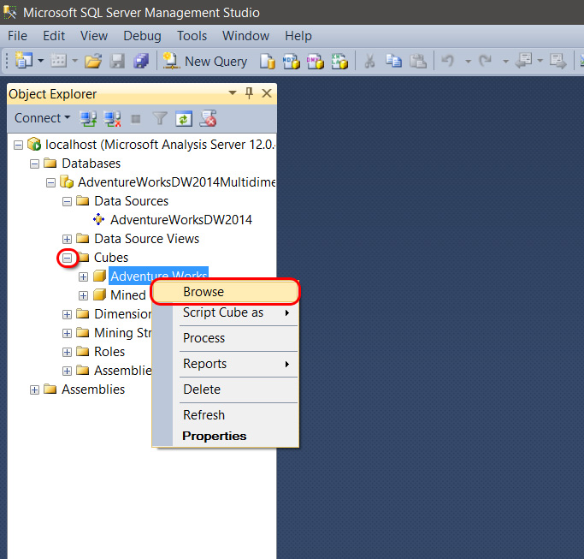The image size is (584, 559).
Task: Select the AdventureWorksDW2014 data source
Action: tap(181, 220)
